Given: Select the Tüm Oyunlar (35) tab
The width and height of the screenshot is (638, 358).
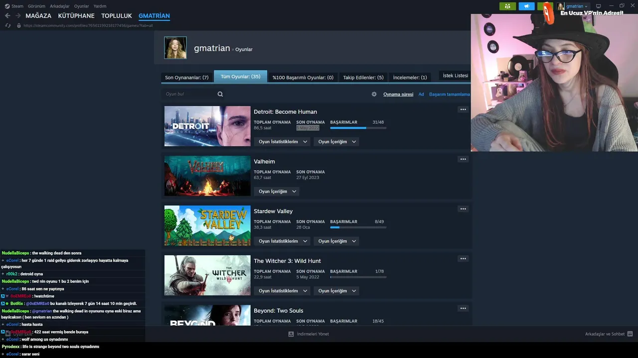Looking at the screenshot, I should pos(240,77).
